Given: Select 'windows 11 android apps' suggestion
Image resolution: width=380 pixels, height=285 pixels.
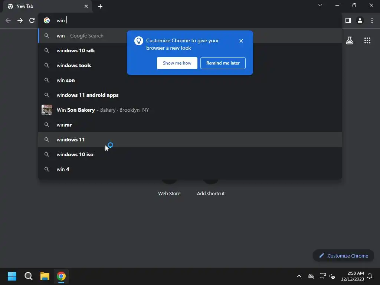Looking at the screenshot, I should 190,95.
